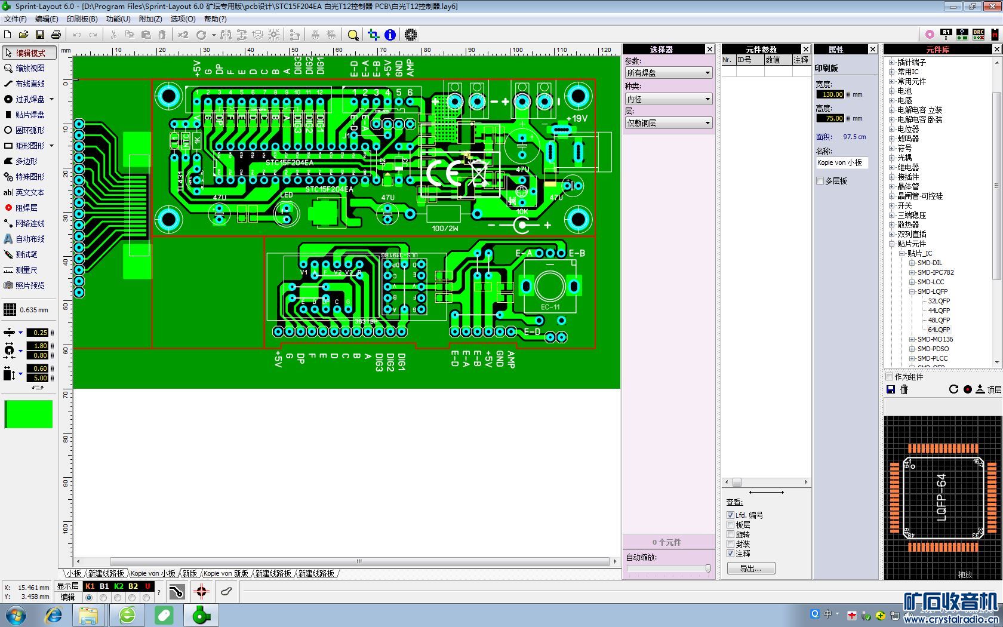Click the 导出... export button
Image resolution: width=1003 pixels, height=627 pixels.
751,568
